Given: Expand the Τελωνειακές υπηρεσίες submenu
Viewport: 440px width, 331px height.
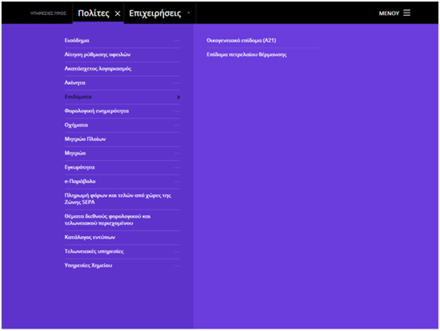Looking at the screenshot, I should [176, 251].
